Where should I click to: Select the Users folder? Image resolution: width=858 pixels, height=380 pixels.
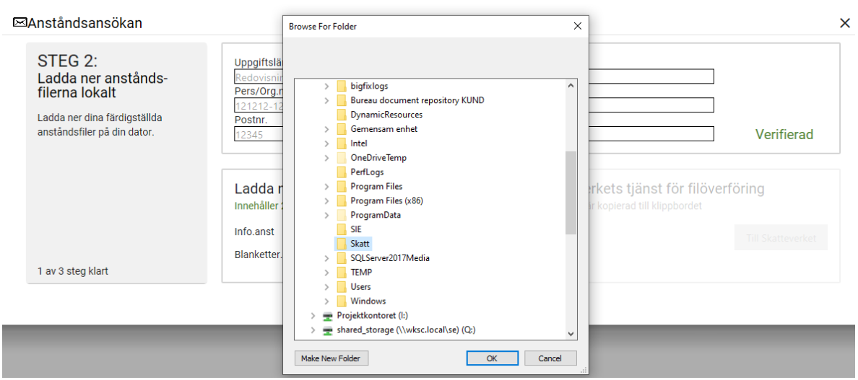pyautogui.click(x=360, y=287)
